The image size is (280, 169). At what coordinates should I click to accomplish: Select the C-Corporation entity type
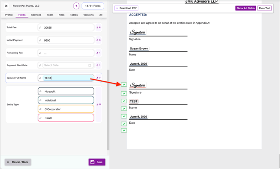pos(66,109)
